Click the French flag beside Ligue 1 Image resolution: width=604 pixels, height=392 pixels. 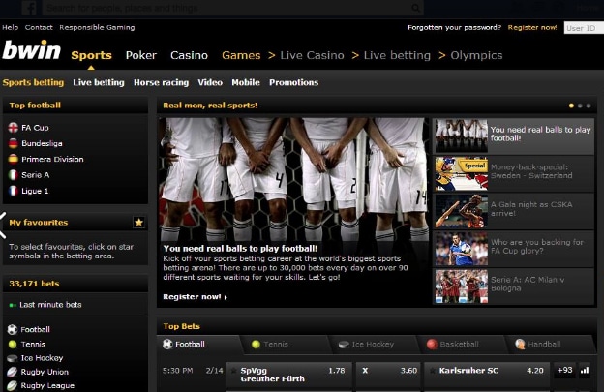(14, 191)
